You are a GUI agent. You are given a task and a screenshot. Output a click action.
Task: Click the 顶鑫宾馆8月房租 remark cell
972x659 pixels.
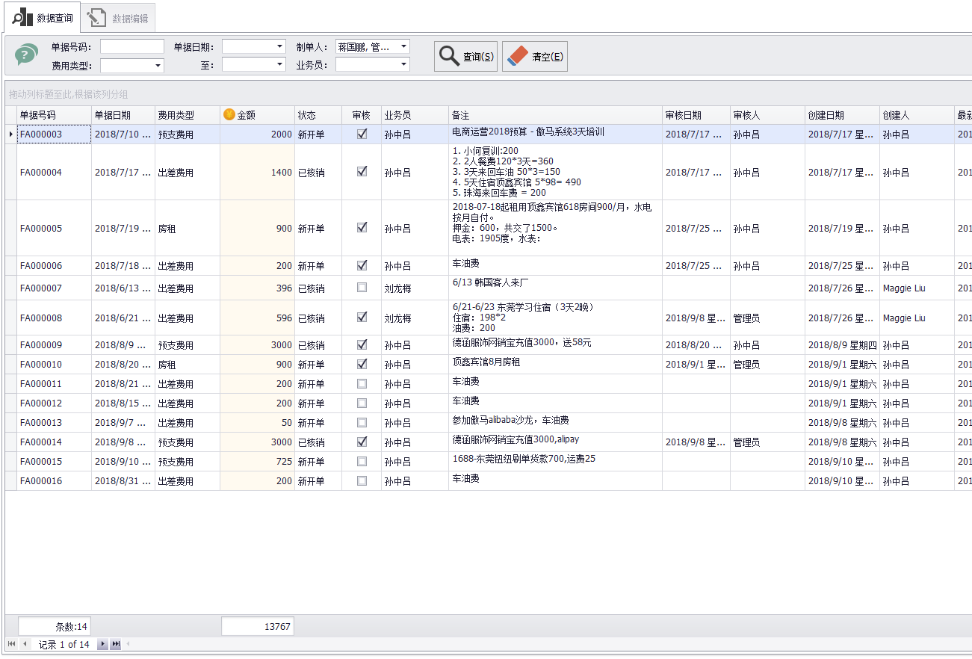tap(555, 365)
